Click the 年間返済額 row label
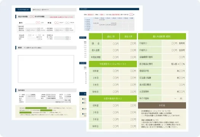 point(96,57)
